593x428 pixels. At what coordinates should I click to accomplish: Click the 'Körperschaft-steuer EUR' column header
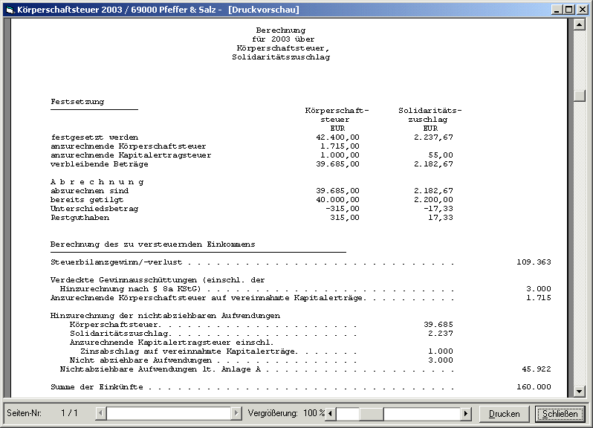(x=337, y=120)
